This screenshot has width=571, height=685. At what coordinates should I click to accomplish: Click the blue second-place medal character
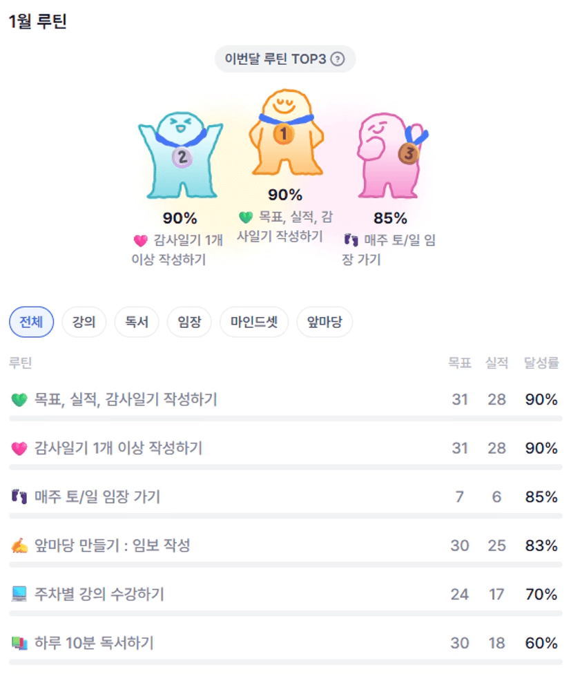click(180, 156)
